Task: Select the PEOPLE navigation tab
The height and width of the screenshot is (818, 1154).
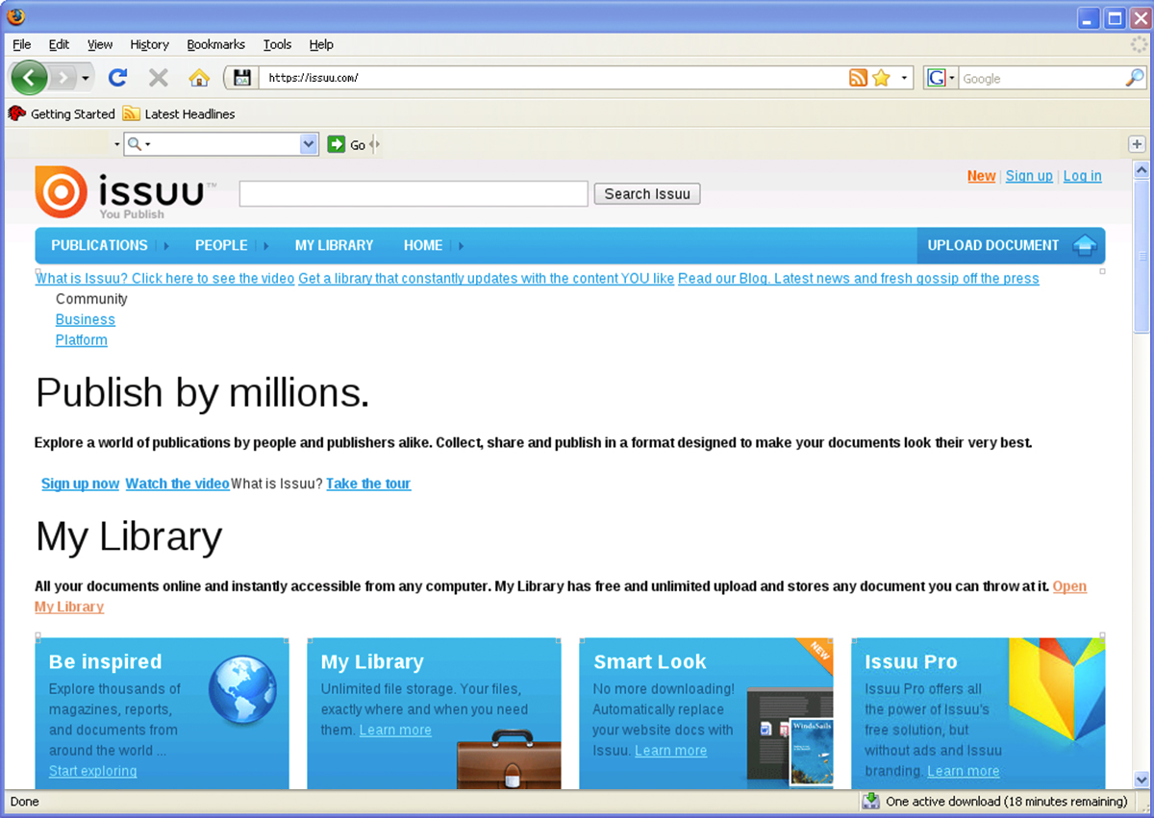Action: pyautogui.click(x=221, y=246)
